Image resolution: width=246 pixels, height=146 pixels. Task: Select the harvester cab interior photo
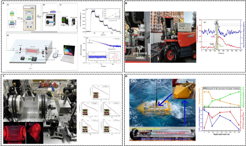point(138,37)
